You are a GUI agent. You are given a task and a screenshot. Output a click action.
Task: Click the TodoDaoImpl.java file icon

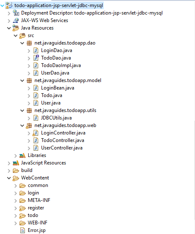[x=36, y=65]
